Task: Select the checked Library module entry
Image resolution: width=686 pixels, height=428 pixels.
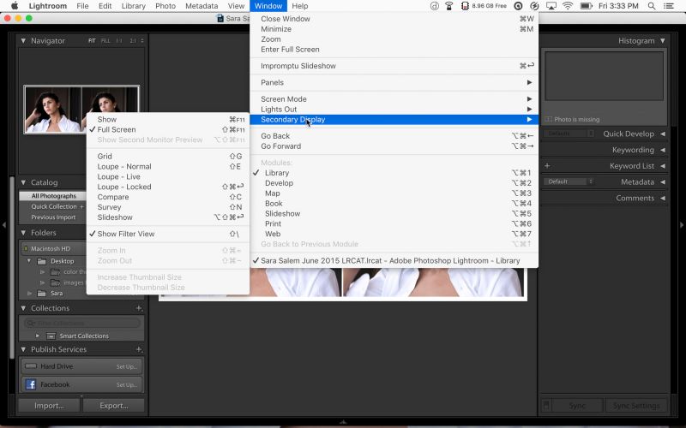Action: [394, 173]
